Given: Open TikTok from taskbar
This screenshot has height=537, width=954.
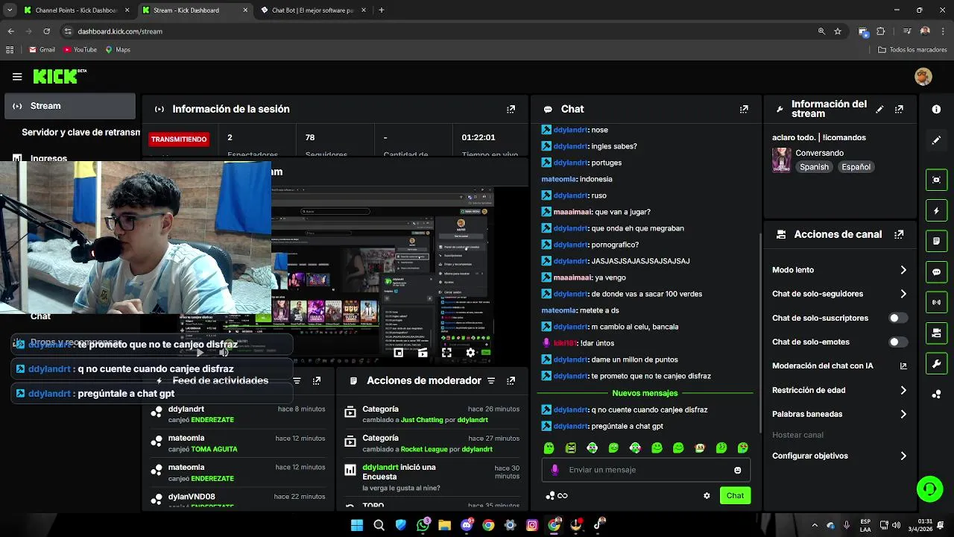Looking at the screenshot, I should click(x=598, y=525).
